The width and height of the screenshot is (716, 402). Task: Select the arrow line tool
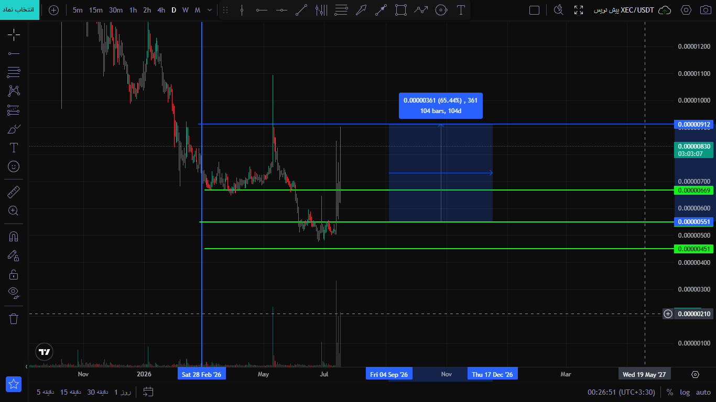tap(381, 10)
